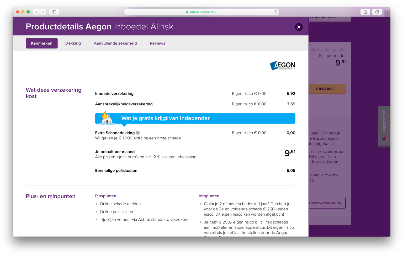
Task: Click the 'deze verzekering' button in background
Action: (327, 203)
